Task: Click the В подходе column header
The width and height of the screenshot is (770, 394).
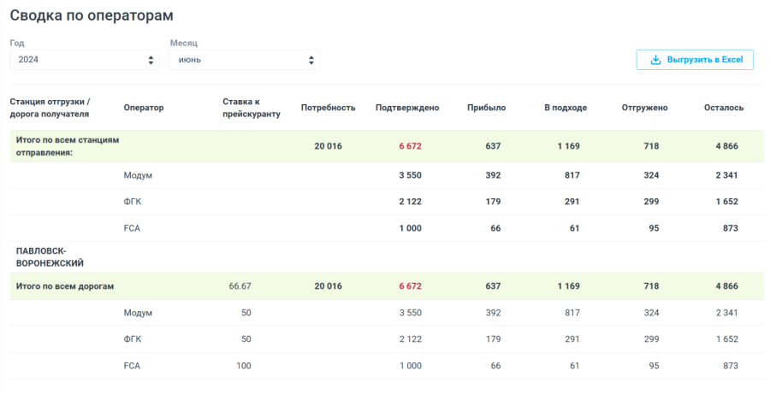Action: click(566, 108)
